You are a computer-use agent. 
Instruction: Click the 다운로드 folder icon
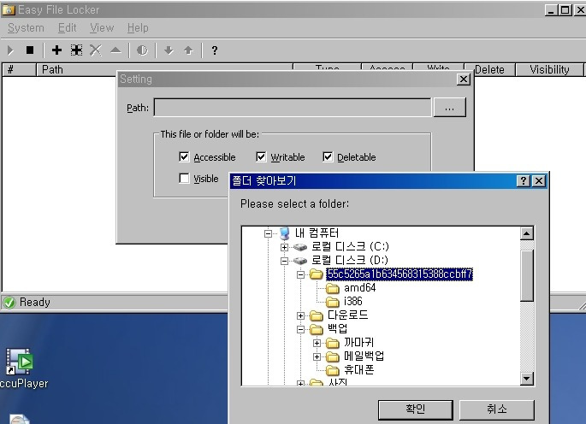point(317,315)
